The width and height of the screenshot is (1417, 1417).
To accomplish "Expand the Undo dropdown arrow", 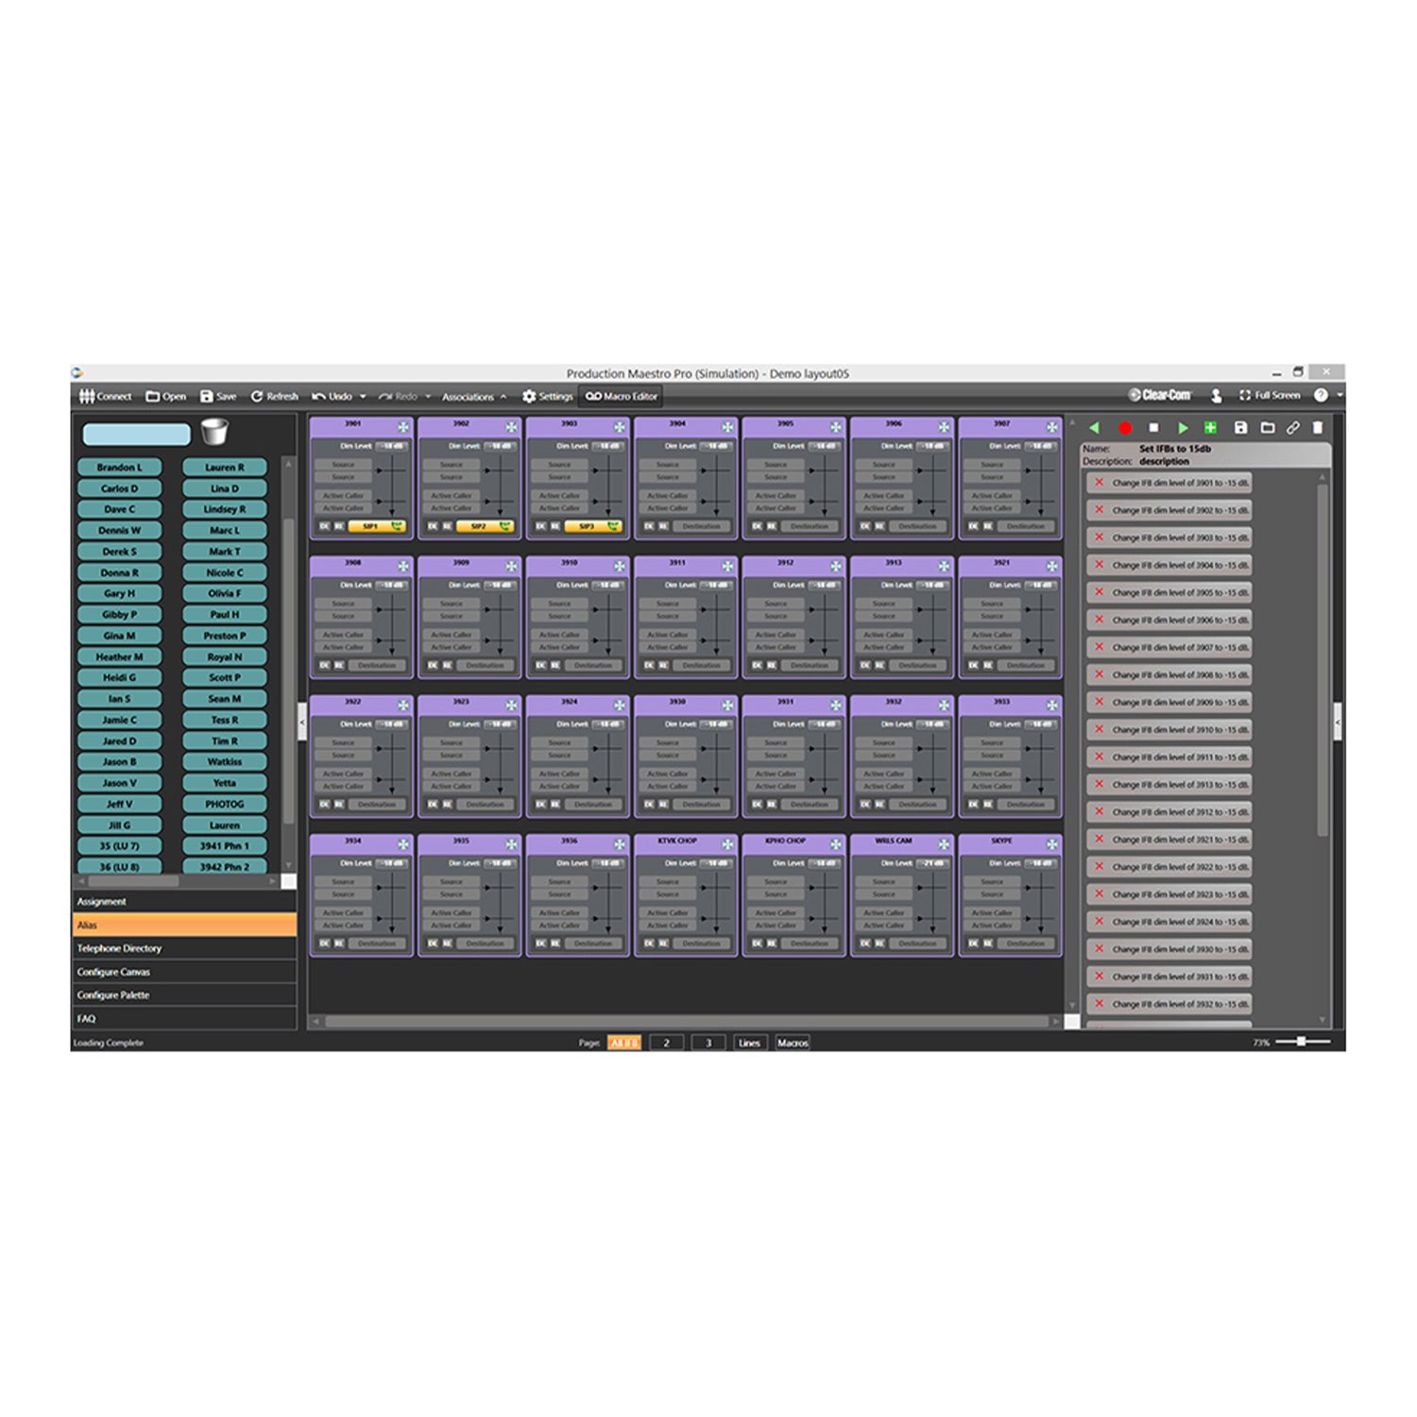I will 363,397.
